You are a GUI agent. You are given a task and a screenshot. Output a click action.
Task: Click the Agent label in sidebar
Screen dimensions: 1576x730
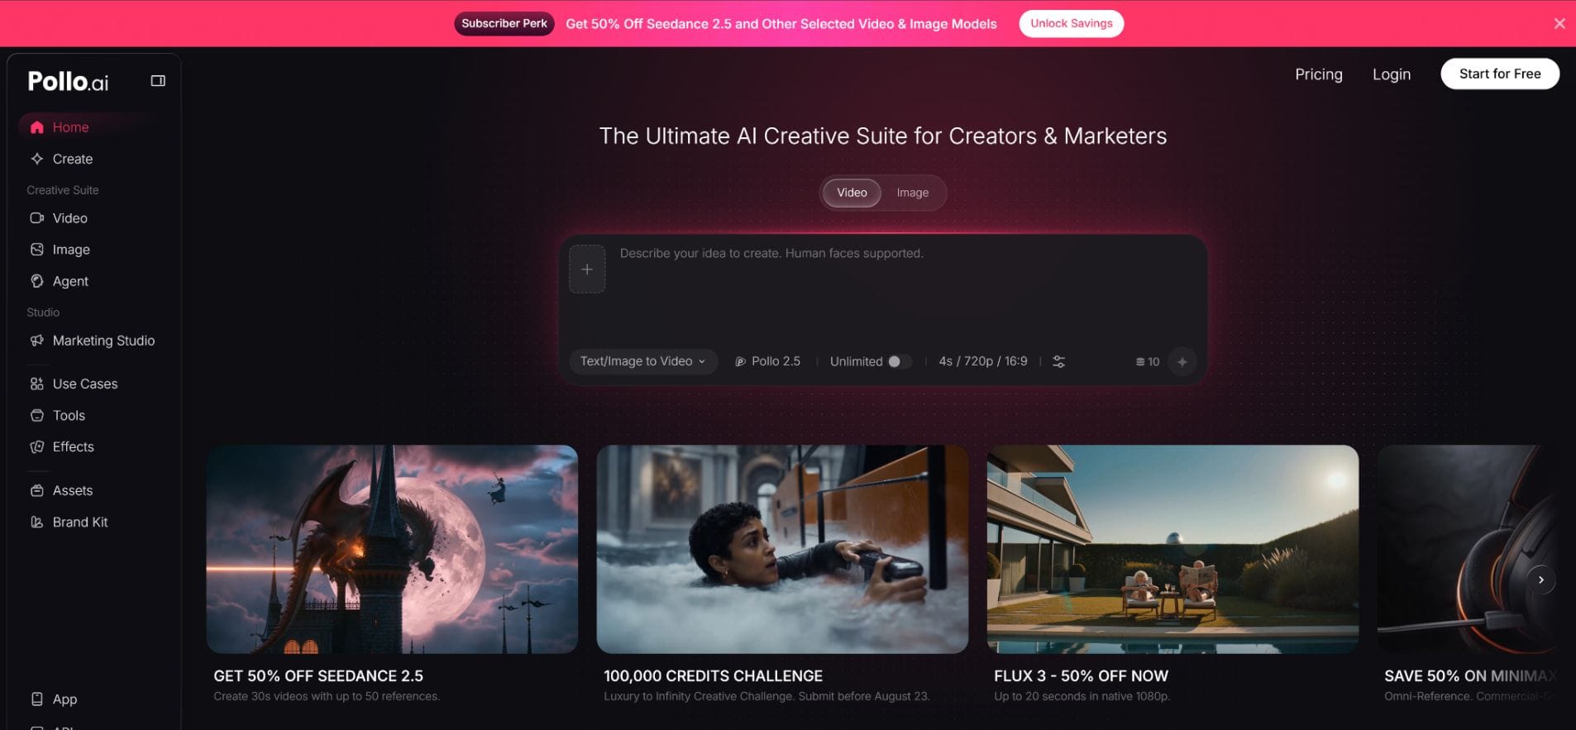70,281
